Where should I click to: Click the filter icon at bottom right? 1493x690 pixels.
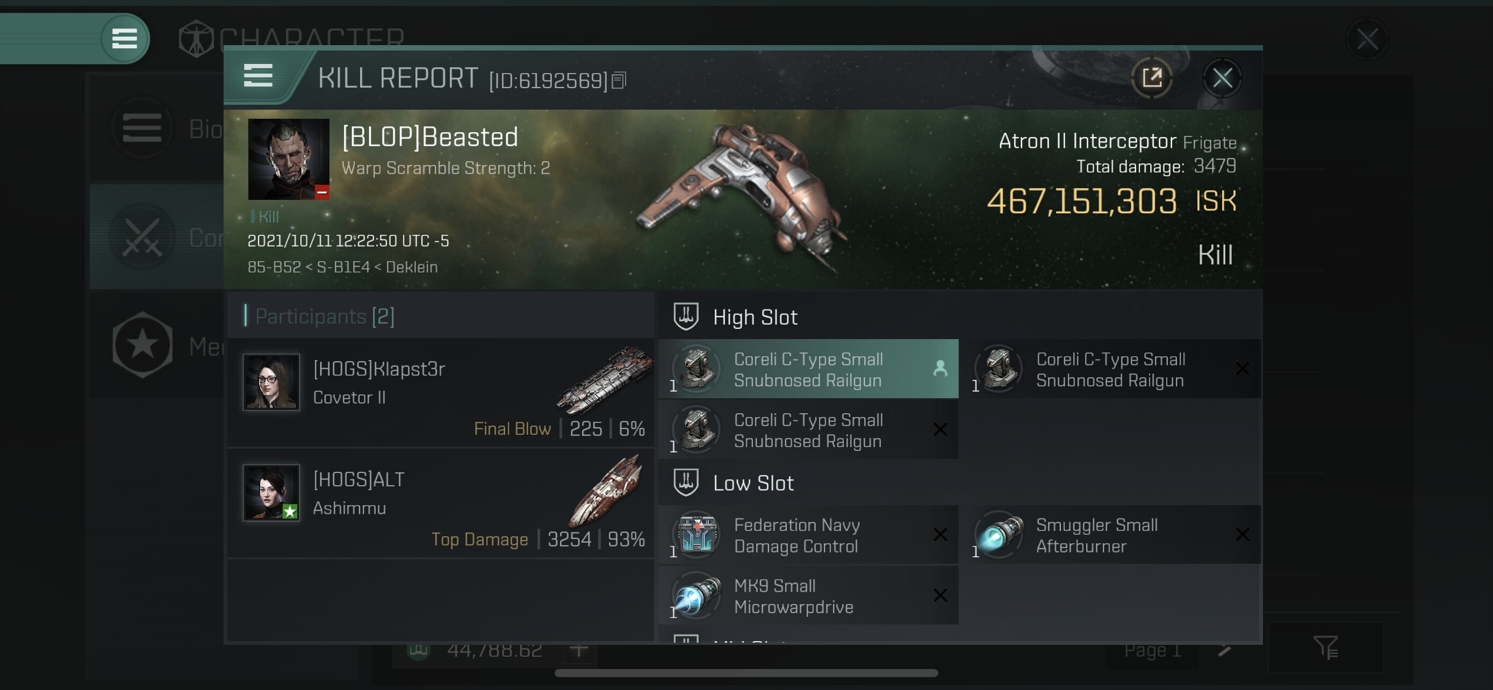tap(1325, 647)
